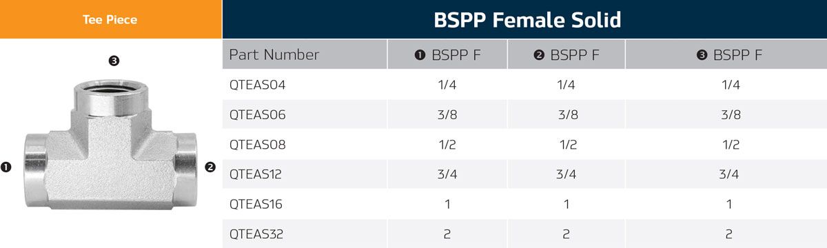827x248 pixels.
Task: Click the 3/4 value in first BSPP column
Action: coord(447,174)
